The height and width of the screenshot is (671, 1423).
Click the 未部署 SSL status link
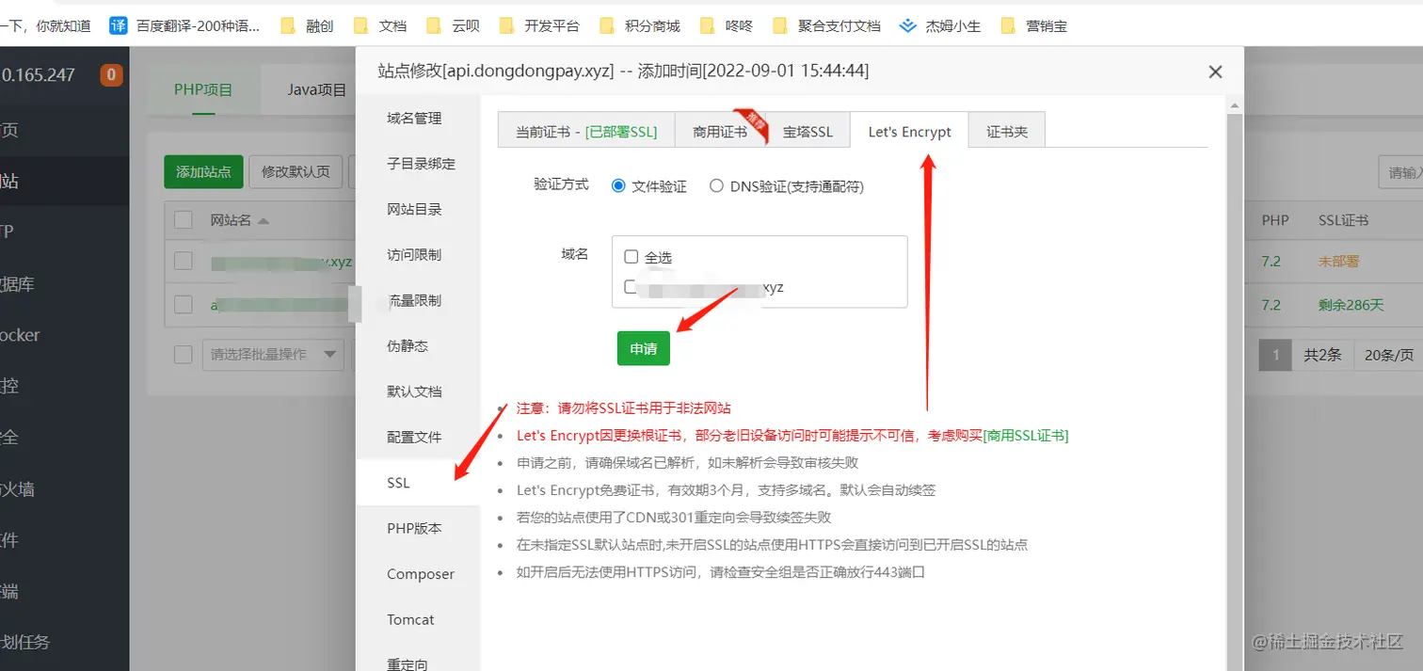tap(1338, 261)
